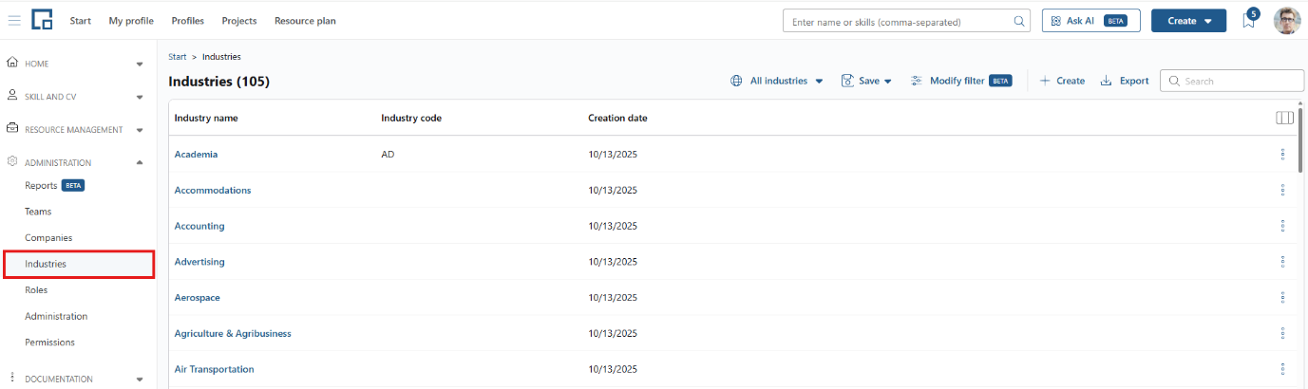Screen dimensions: 1308x389
Task: Open the Accommodations industry link
Action: (213, 190)
